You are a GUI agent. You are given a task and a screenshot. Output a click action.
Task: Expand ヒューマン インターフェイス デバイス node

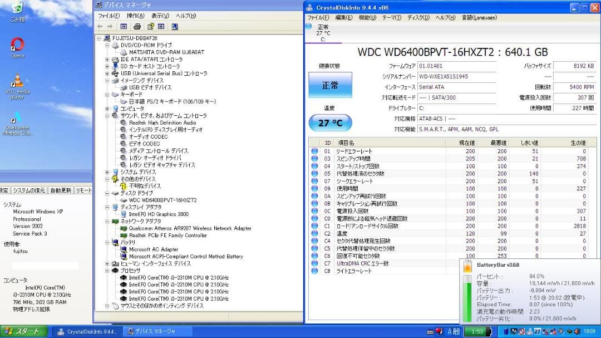[107, 263]
